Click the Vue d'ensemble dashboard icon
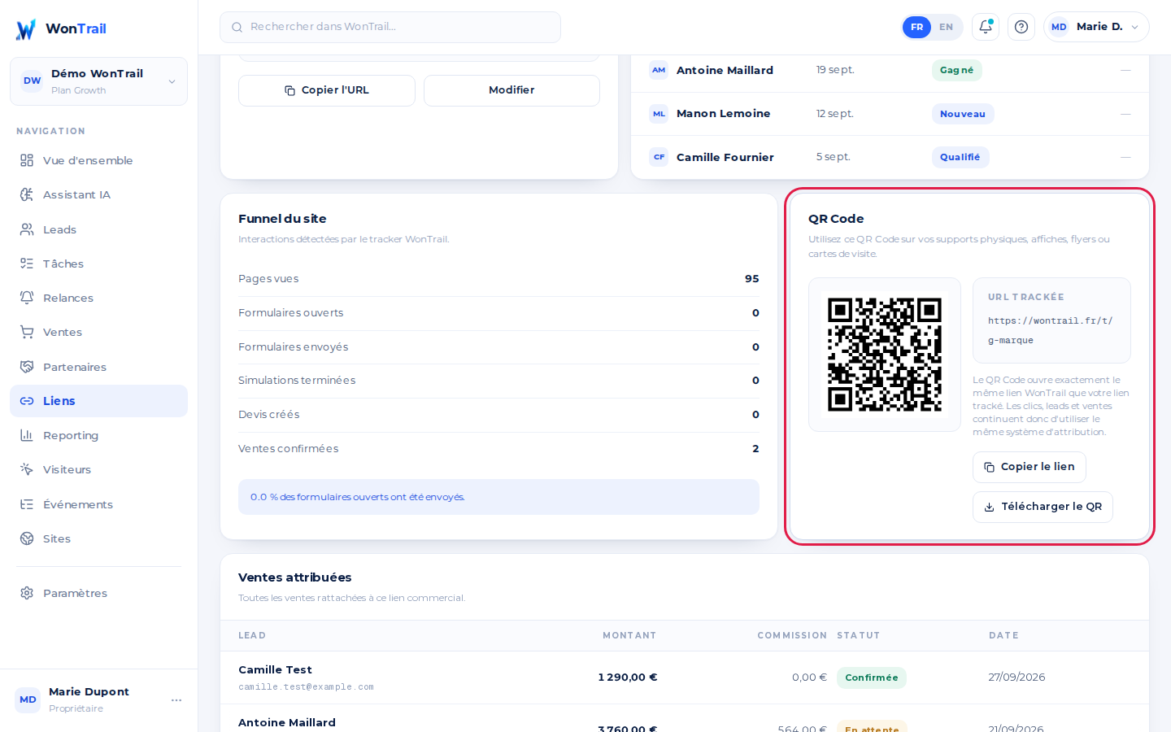This screenshot has height=732, width=1171. [27, 160]
